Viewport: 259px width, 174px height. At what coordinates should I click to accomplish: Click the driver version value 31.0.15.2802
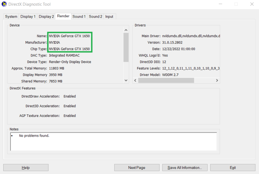tap(172, 42)
